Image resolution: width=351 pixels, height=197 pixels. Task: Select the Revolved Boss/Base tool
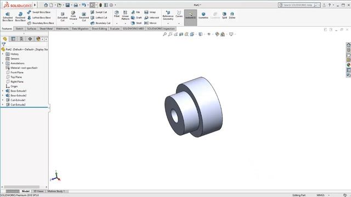[20, 17]
